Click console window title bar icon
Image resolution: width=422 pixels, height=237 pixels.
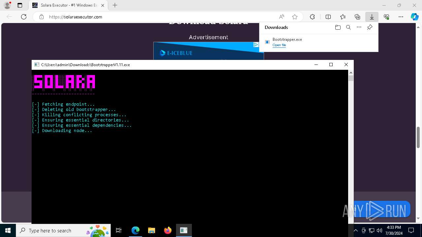(37, 65)
